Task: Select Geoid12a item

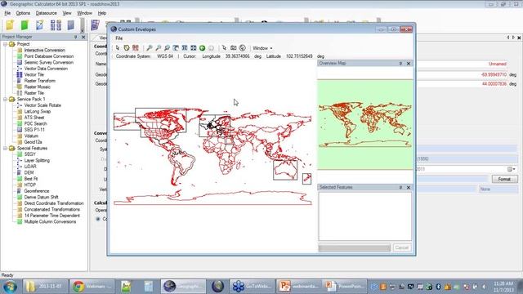Action: (33, 142)
